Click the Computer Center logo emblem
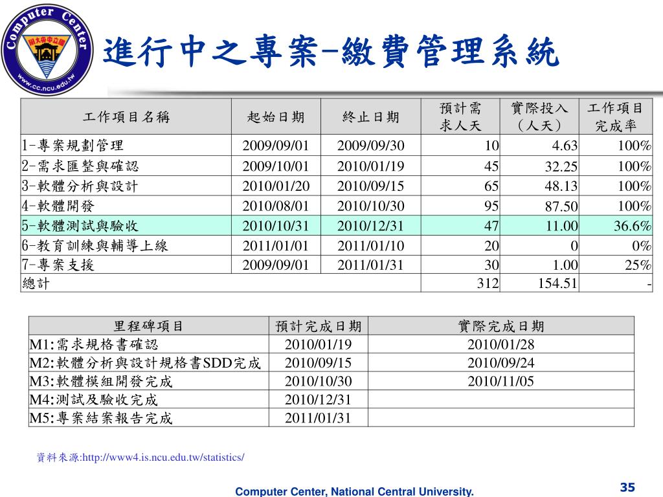Screen dimensions: 663x497 click(47, 50)
